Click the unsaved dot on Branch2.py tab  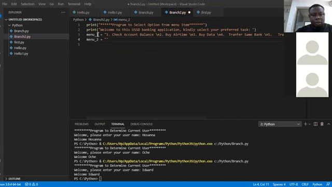[x=189, y=12]
